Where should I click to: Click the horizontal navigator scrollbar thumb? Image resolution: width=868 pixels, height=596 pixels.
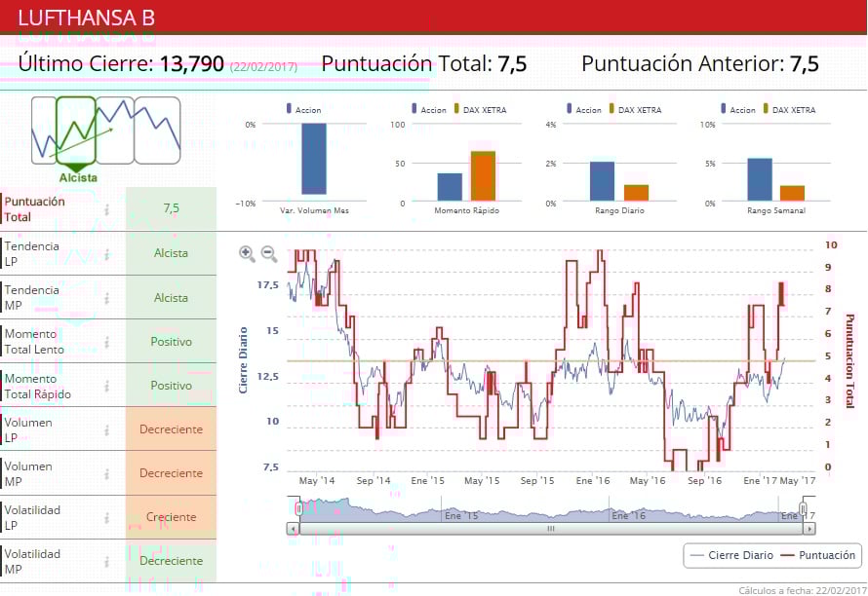coord(551,529)
